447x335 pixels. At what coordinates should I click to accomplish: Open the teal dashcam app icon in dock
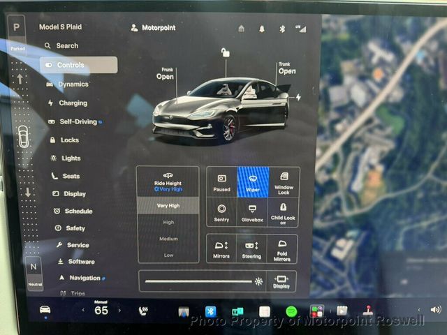(x=237, y=312)
